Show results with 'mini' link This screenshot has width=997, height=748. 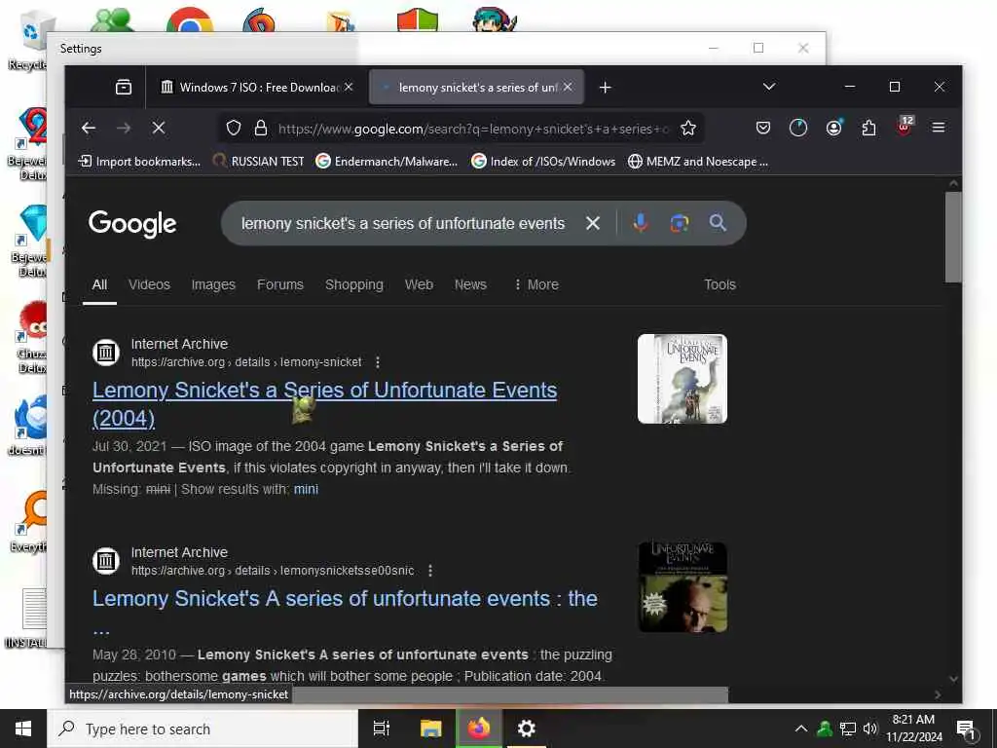coord(306,489)
